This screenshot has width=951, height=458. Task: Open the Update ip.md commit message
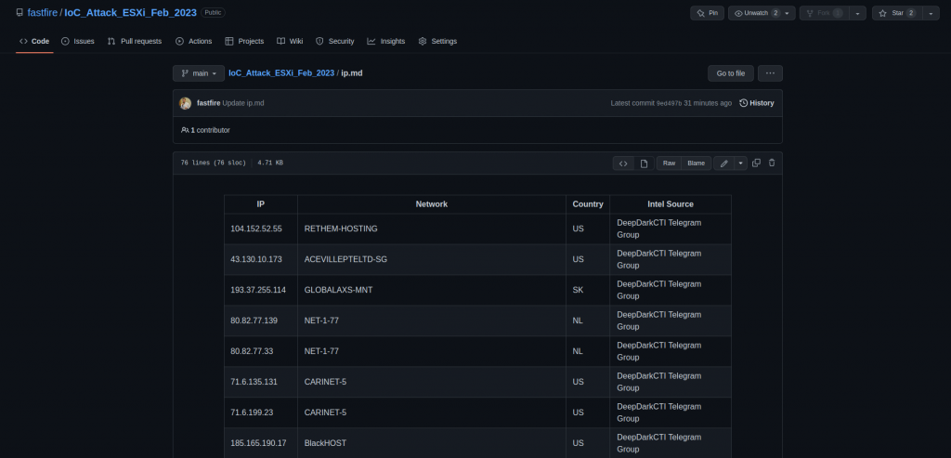tap(243, 103)
